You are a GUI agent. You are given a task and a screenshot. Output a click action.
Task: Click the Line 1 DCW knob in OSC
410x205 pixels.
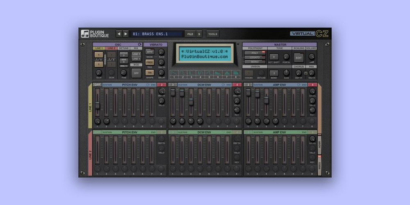[98, 73]
